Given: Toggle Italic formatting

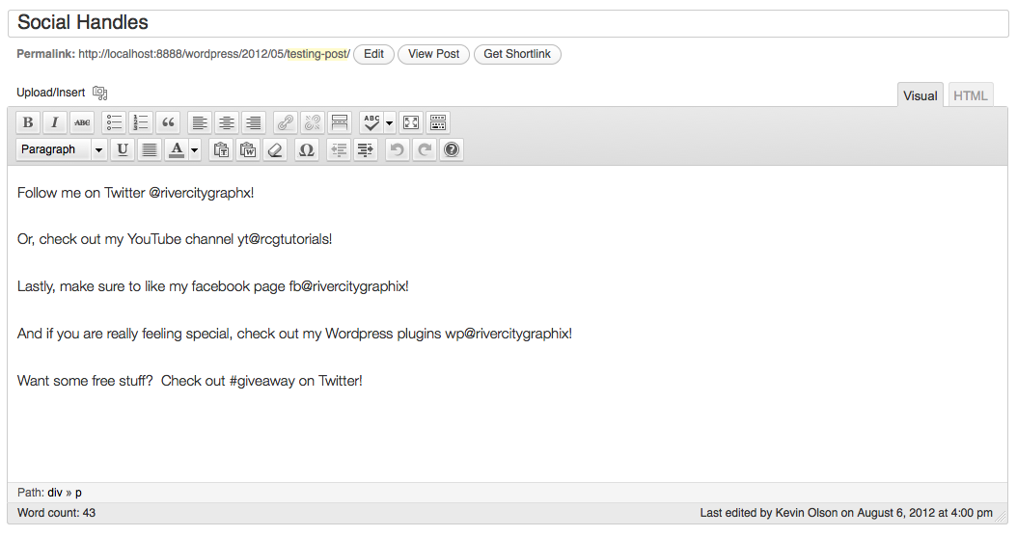Looking at the screenshot, I should [54, 122].
